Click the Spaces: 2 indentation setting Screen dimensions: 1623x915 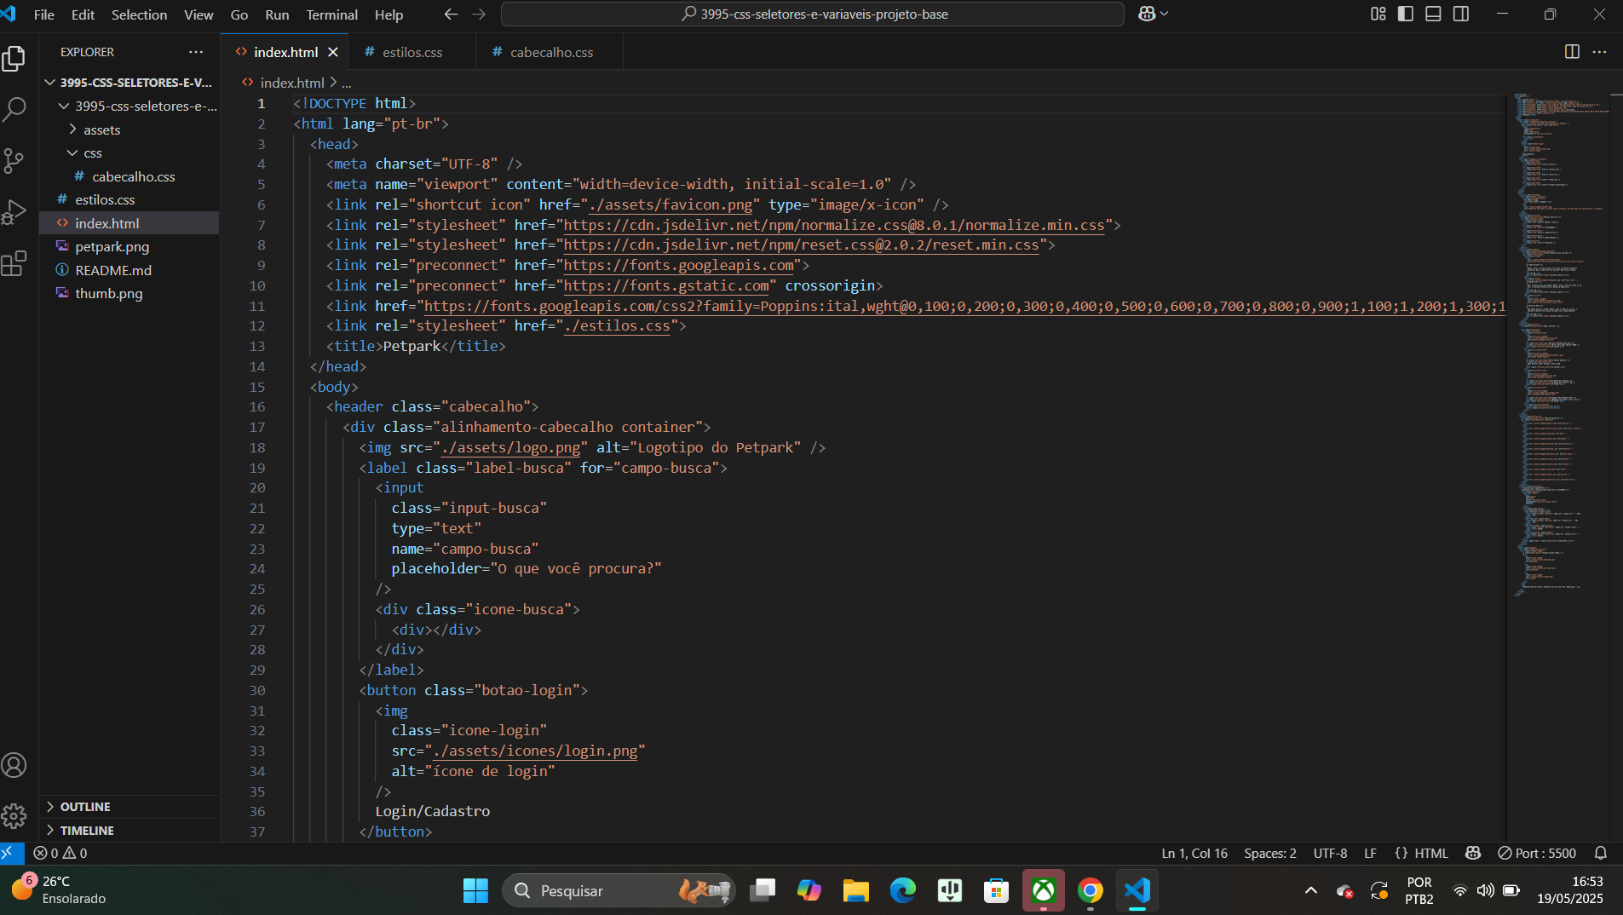point(1269,853)
